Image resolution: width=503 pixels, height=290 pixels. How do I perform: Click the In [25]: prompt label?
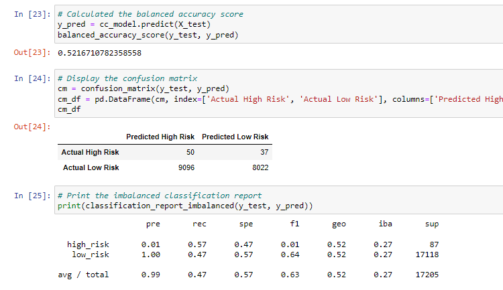(32, 196)
